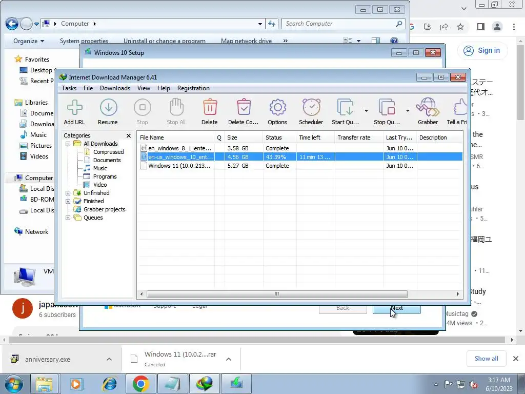
Task: Open Start Queue dropdown arrow
Action: (x=366, y=111)
